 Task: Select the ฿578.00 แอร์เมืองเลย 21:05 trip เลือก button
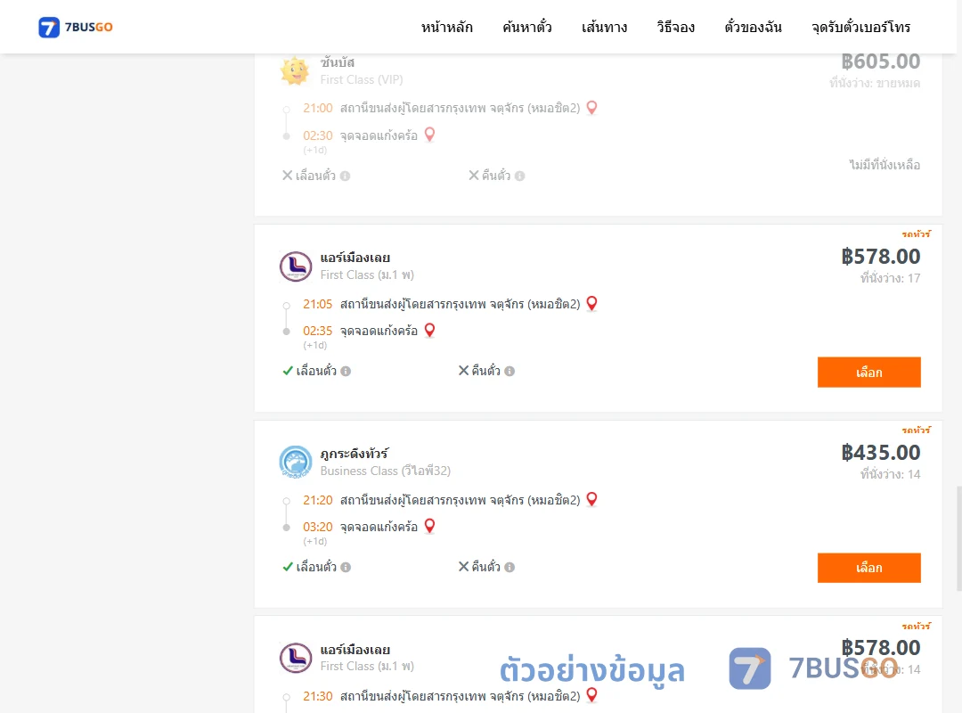pyautogui.click(x=868, y=373)
